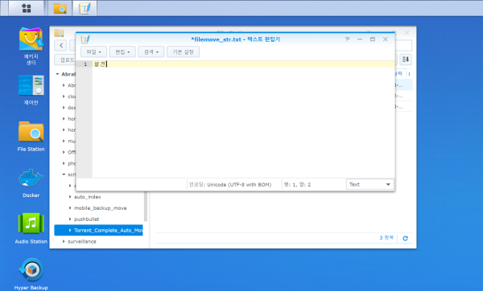Select the pushbullet folder
Viewport: 483px width, 291px height.
87,219
